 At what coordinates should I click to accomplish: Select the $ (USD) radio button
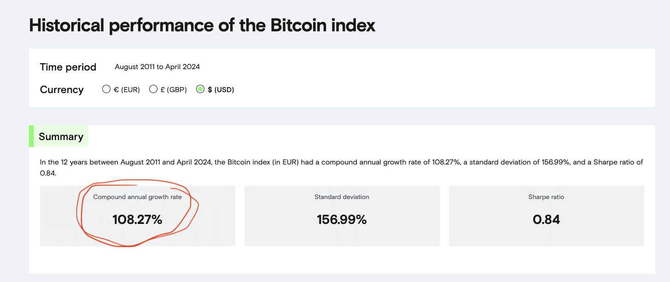click(x=200, y=89)
